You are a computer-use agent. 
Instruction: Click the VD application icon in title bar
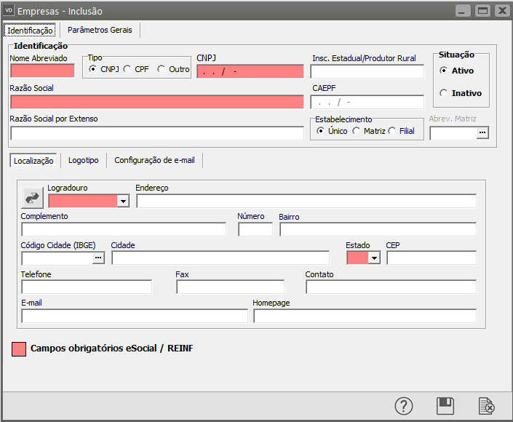[x=9, y=11]
